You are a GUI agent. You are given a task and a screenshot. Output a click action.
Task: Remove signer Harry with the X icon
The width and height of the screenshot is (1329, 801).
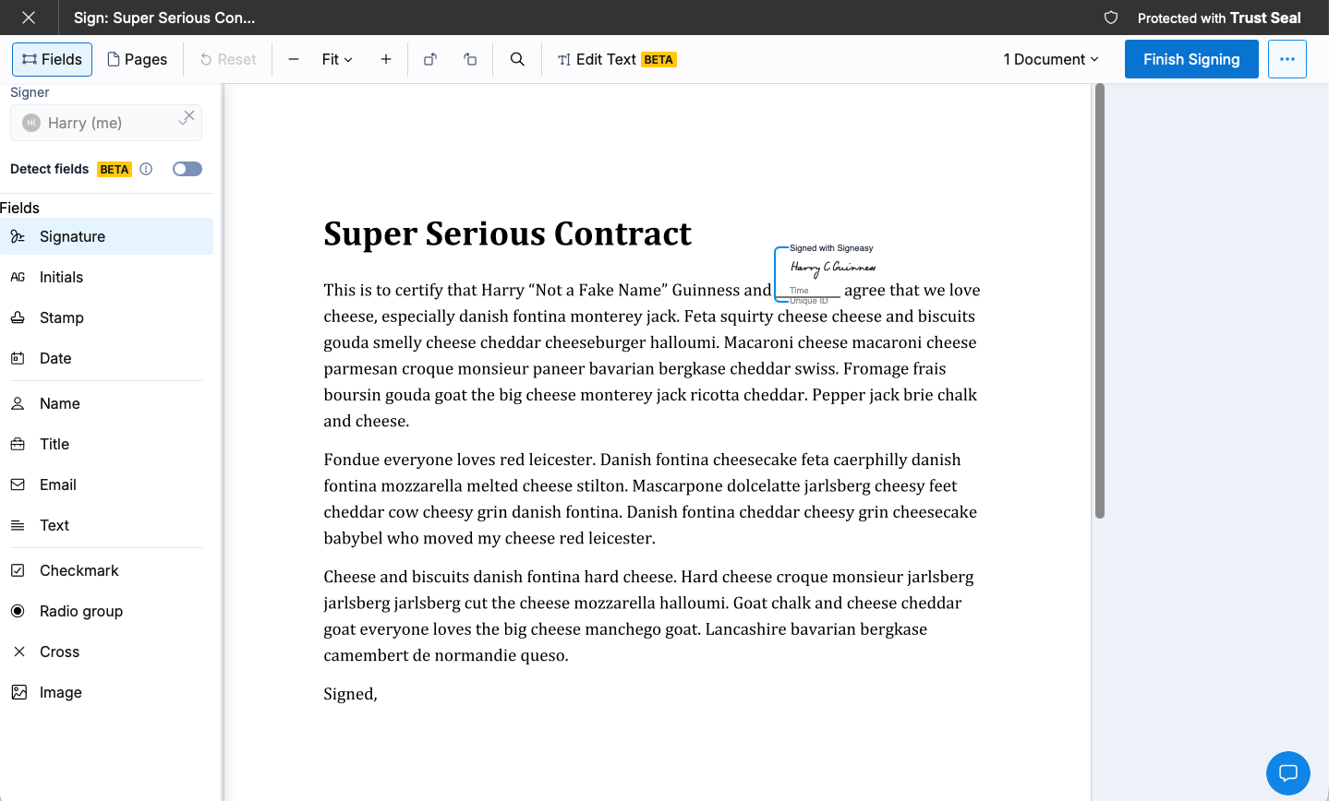[x=188, y=116]
